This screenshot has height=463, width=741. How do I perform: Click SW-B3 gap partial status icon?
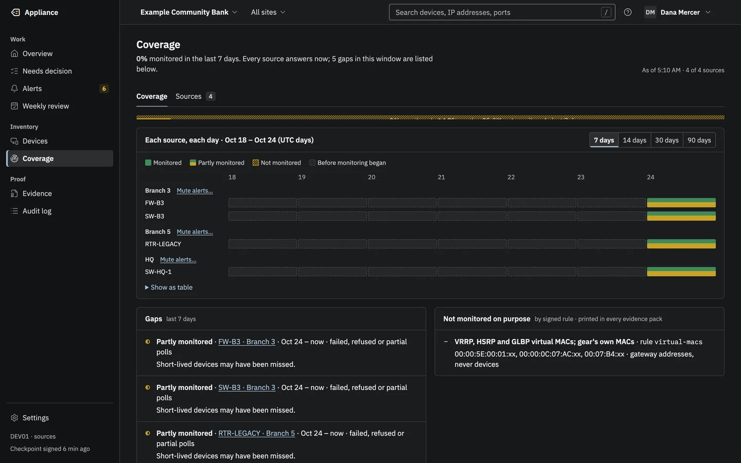point(148,387)
